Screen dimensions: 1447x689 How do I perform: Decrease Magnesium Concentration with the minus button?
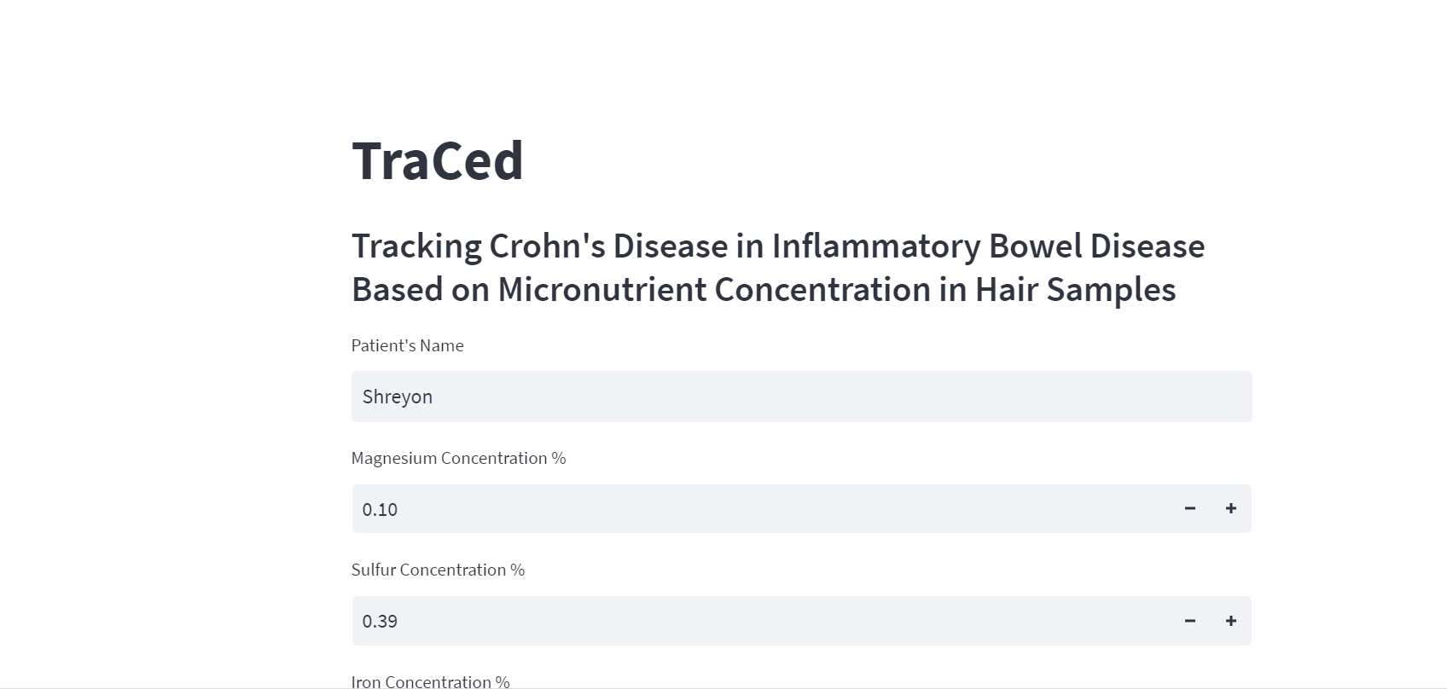pyautogui.click(x=1189, y=508)
